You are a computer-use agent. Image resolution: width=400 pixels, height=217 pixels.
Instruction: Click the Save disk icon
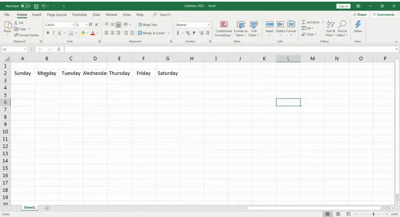click(36, 6)
